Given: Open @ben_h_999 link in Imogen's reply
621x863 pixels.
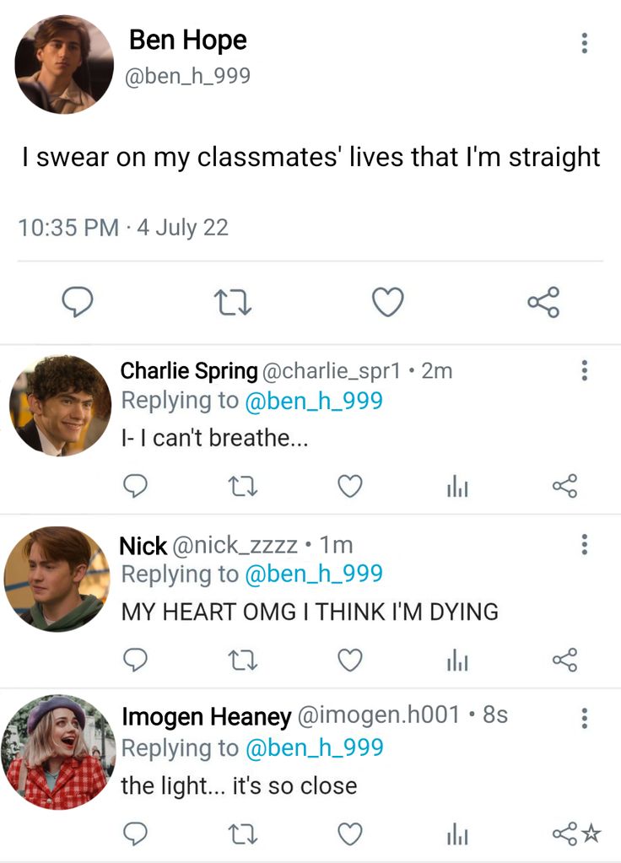Looking at the screenshot, I should pyautogui.click(x=313, y=747).
